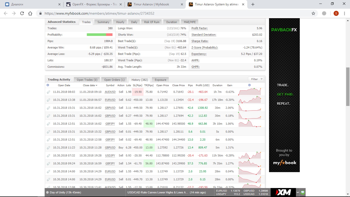Open Chrome's three-dot menu
Screen dimensions: 350x197
tap(345, 13)
